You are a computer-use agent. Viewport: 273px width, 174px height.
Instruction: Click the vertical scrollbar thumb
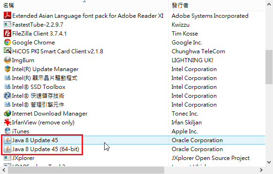click(269, 67)
